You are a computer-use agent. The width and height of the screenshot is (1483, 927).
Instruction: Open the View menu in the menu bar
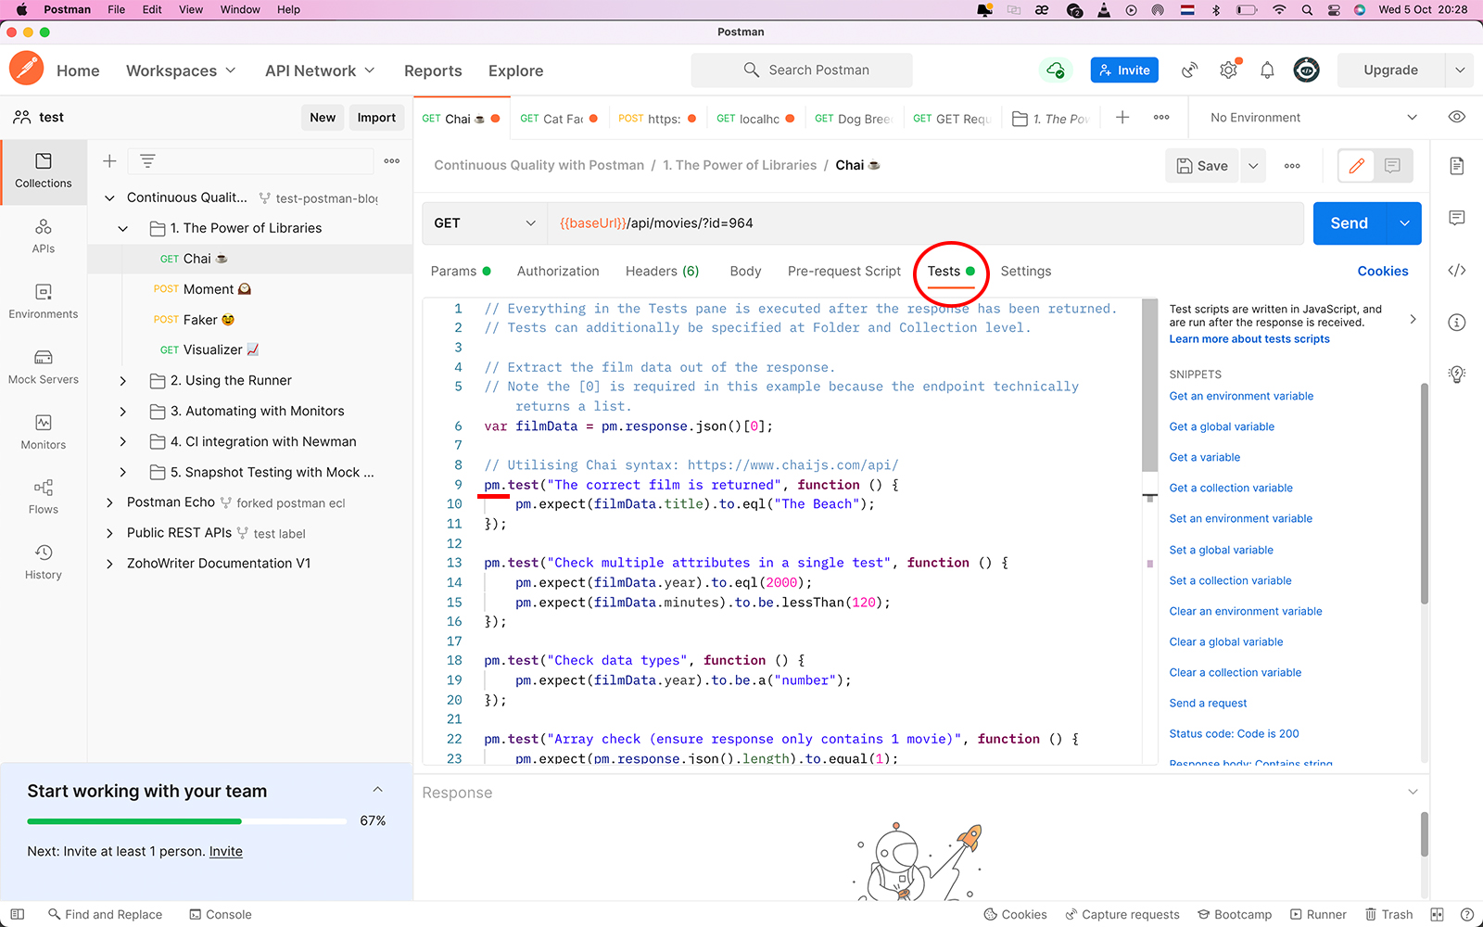pyautogui.click(x=191, y=9)
